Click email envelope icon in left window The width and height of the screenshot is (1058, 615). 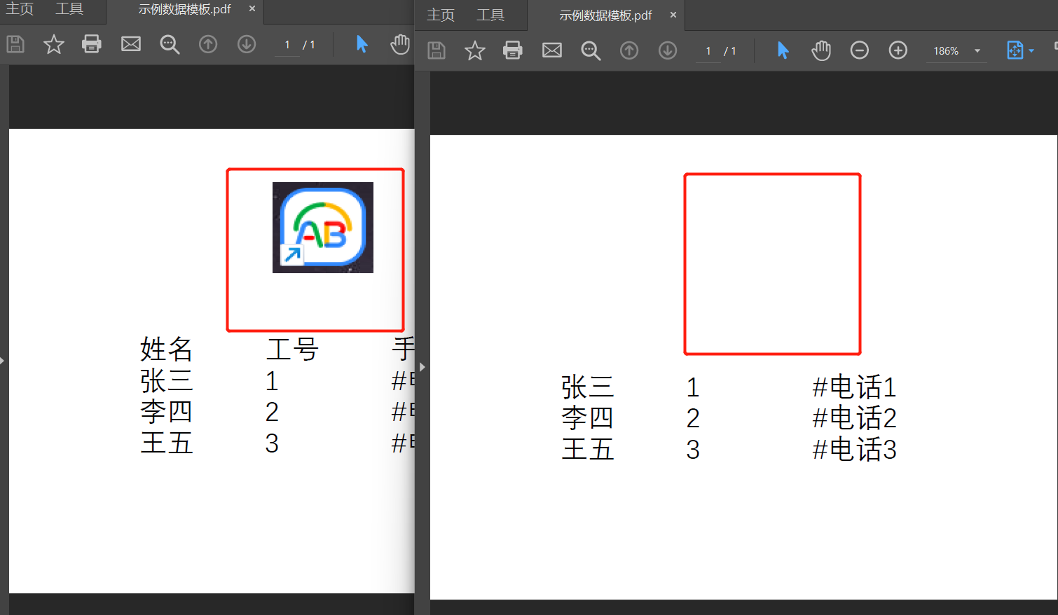131,44
